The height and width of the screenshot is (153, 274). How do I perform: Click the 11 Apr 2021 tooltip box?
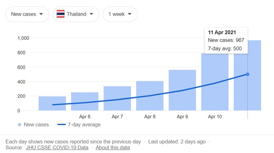coord(226,40)
